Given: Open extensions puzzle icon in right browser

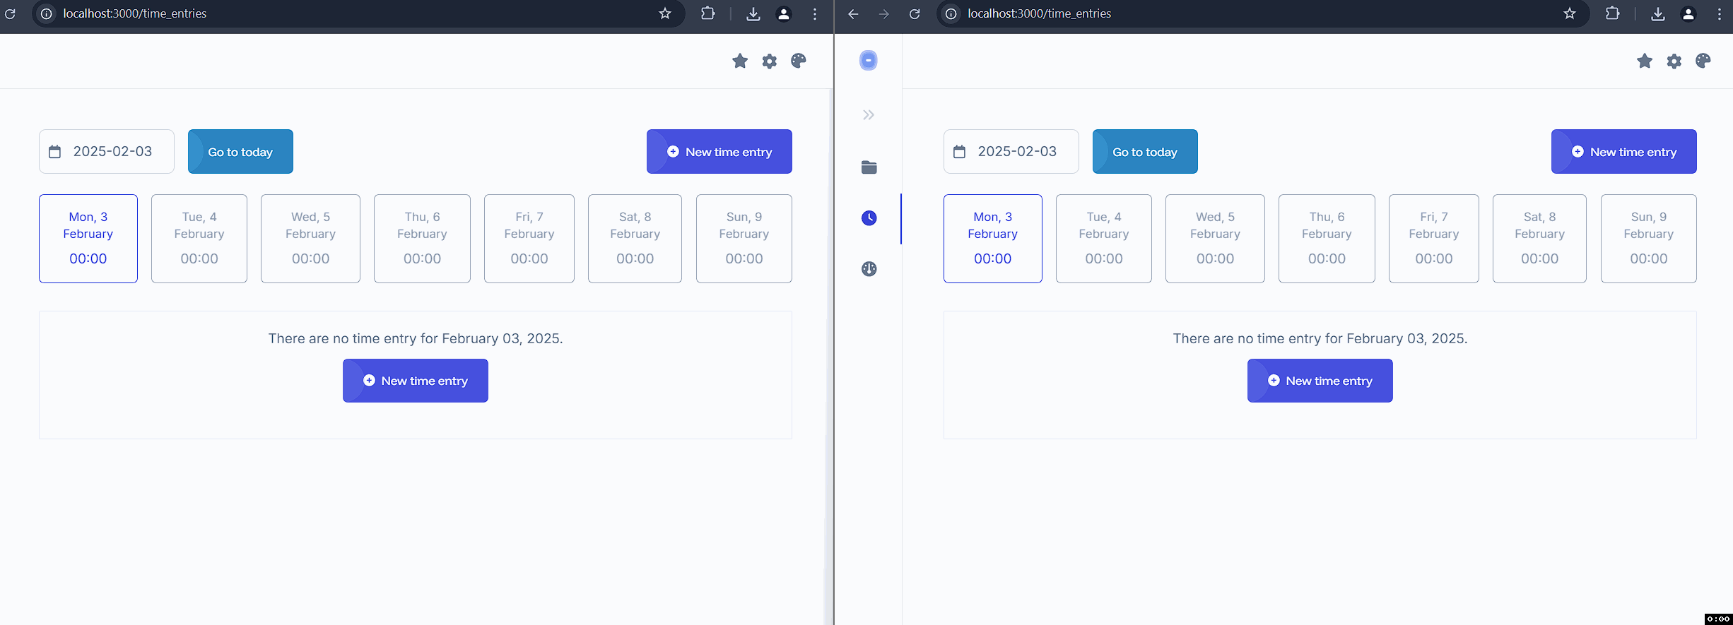Looking at the screenshot, I should tap(1612, 13).
